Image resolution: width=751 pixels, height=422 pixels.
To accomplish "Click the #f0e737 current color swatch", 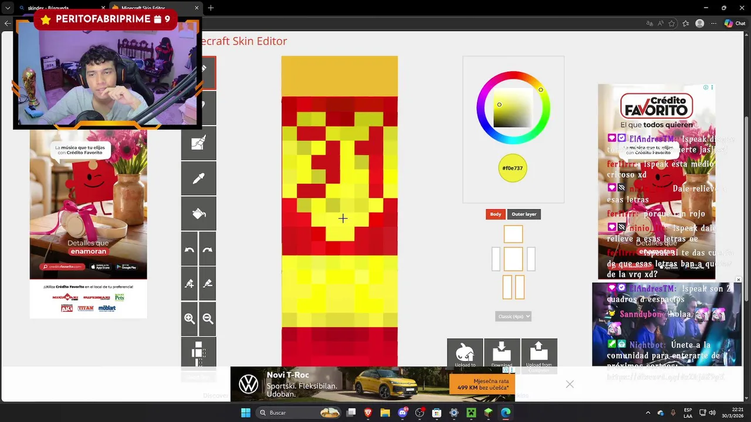I will coord(513,168).
